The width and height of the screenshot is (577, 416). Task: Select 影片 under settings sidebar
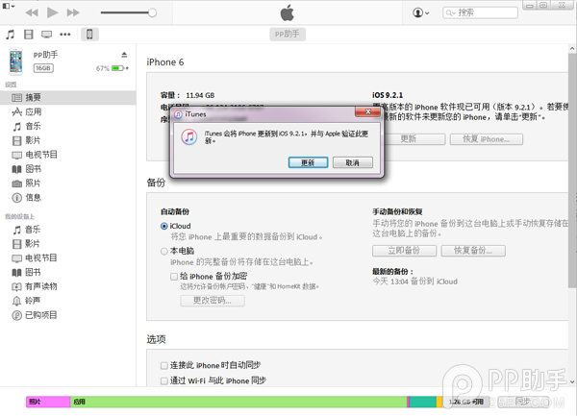pyautogui.click(x=68, y=140)
